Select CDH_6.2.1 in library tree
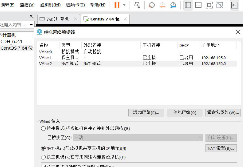Viewport: 243px width, 167px height. pyautogui.click(x=11, y=42)
